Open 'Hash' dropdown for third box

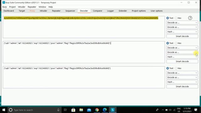182,82
